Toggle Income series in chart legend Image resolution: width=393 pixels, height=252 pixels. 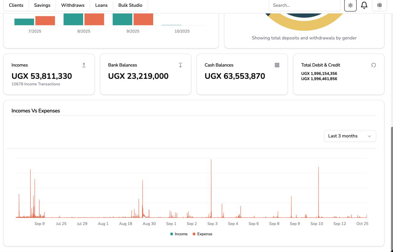tap(179, 234)
